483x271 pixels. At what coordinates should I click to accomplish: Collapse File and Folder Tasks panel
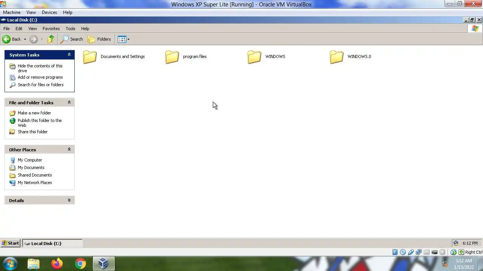(x=69, y=102)
